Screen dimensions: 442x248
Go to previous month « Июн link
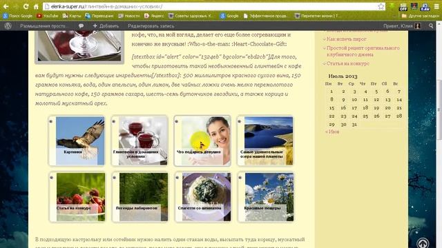click(x=332, y=132)
